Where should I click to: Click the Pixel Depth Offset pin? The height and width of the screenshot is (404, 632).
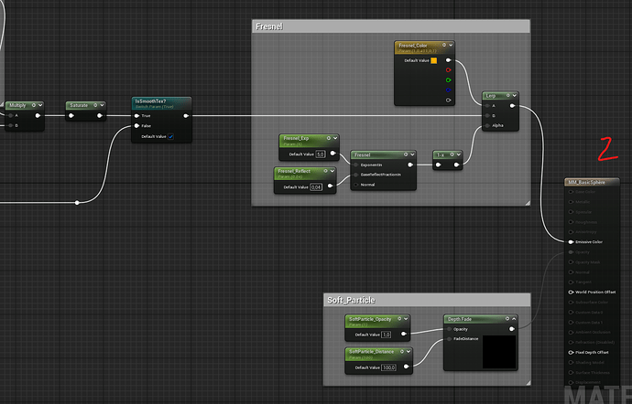pos(569,353)
